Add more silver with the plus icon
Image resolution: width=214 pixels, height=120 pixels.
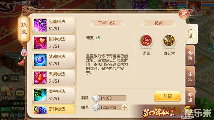point(124,107)
